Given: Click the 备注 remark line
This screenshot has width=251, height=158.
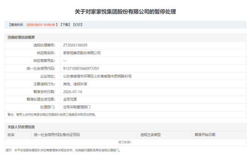Looking at the screenshot, I should coord(52,115).
